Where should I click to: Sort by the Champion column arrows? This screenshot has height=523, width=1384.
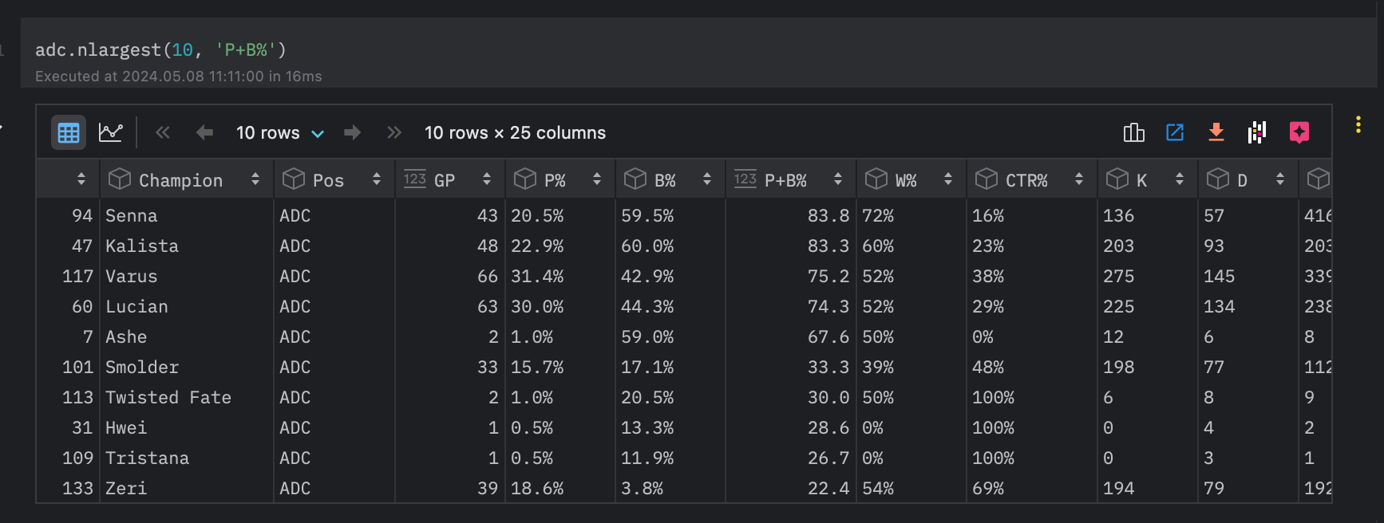(x=255, y=179)
